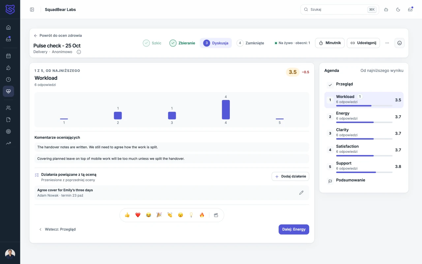422x264 pixels.
Task: Edit the action "Agree cover for Emily's three days"
Action: coord(301,193)
